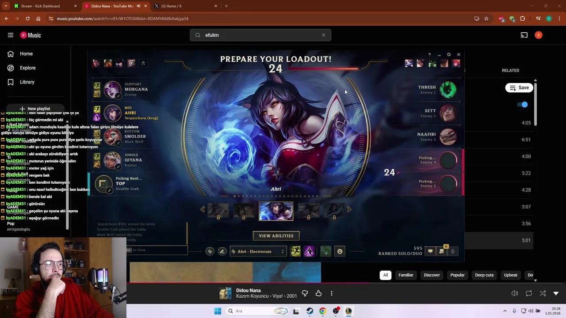Open the YouTube Music account avatar
The height and width of the screenshot is (318, 566).
pyautogui.click(x=538, y=35)
